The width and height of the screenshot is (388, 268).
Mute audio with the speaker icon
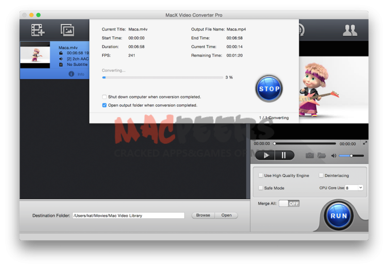[x=334, y=155]
